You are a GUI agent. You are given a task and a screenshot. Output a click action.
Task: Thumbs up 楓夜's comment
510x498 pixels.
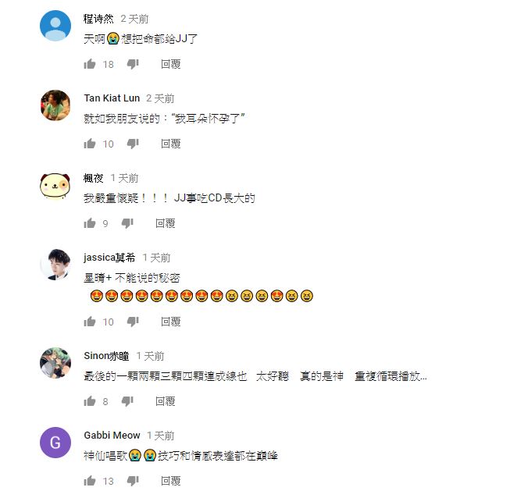[90, 223]
